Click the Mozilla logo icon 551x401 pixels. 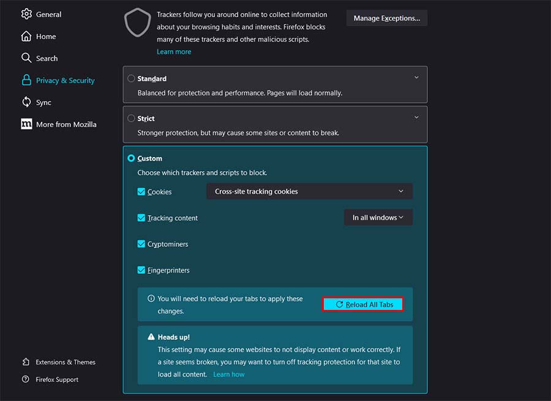[26, 124]
